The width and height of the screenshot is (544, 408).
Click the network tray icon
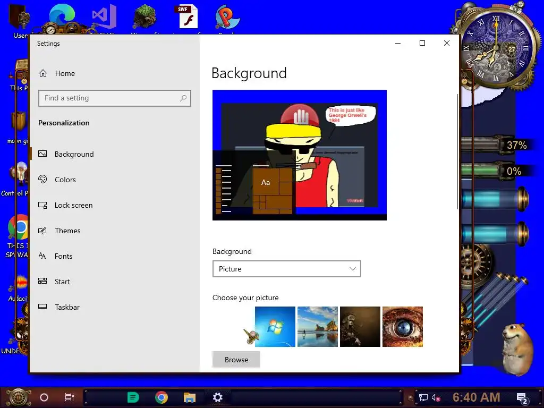tap(423, 397)
